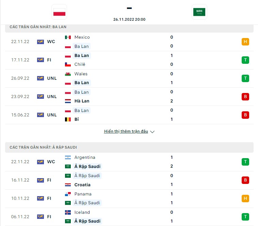Click the Saudi Arabia team flag logo

click(x=199, y=12)
